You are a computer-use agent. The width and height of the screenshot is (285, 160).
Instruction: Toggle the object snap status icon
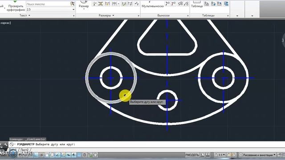click(x=47, y=155)
